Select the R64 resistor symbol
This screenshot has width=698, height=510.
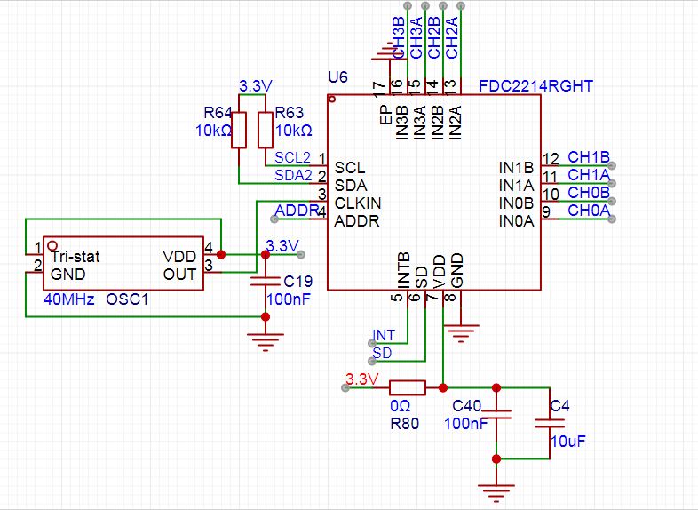coord(239,130)
